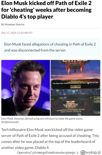Click the Dec 17, 2024 publication date
The image size is (102, 155).
coord(17,33)
